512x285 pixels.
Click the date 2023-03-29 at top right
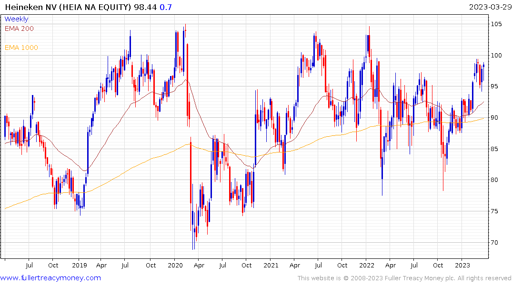[x=490, y=7]
